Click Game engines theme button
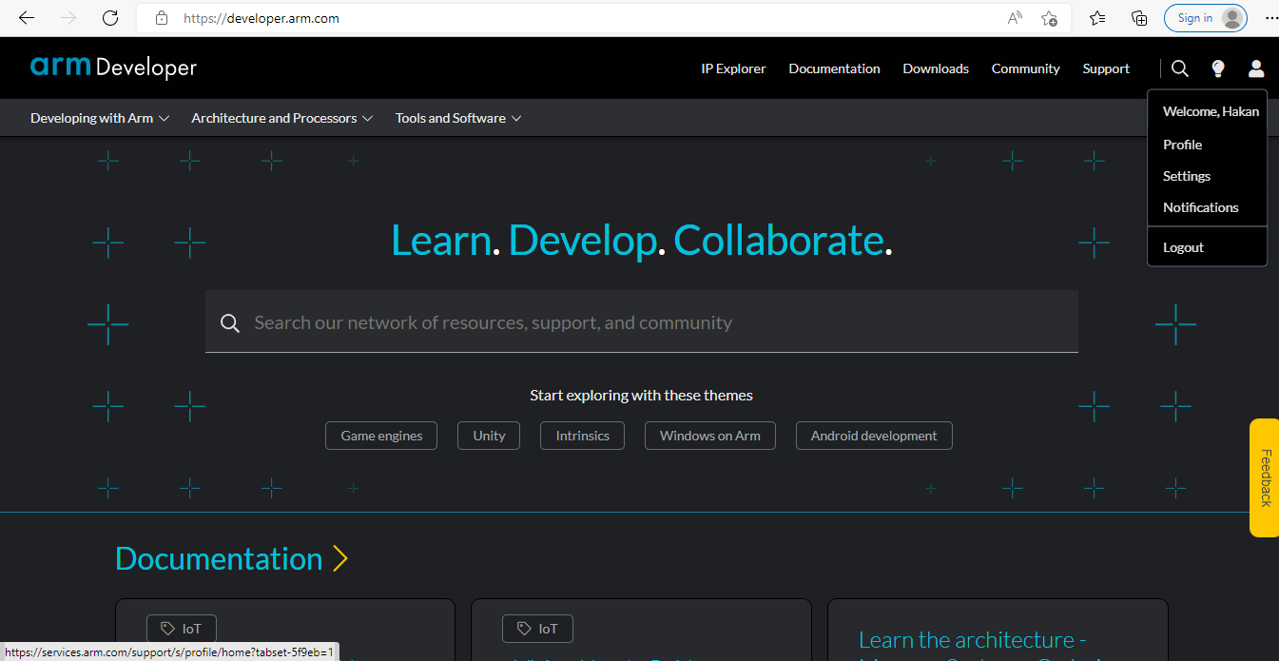Viewport: 1279px width, 661px height. 381,436
